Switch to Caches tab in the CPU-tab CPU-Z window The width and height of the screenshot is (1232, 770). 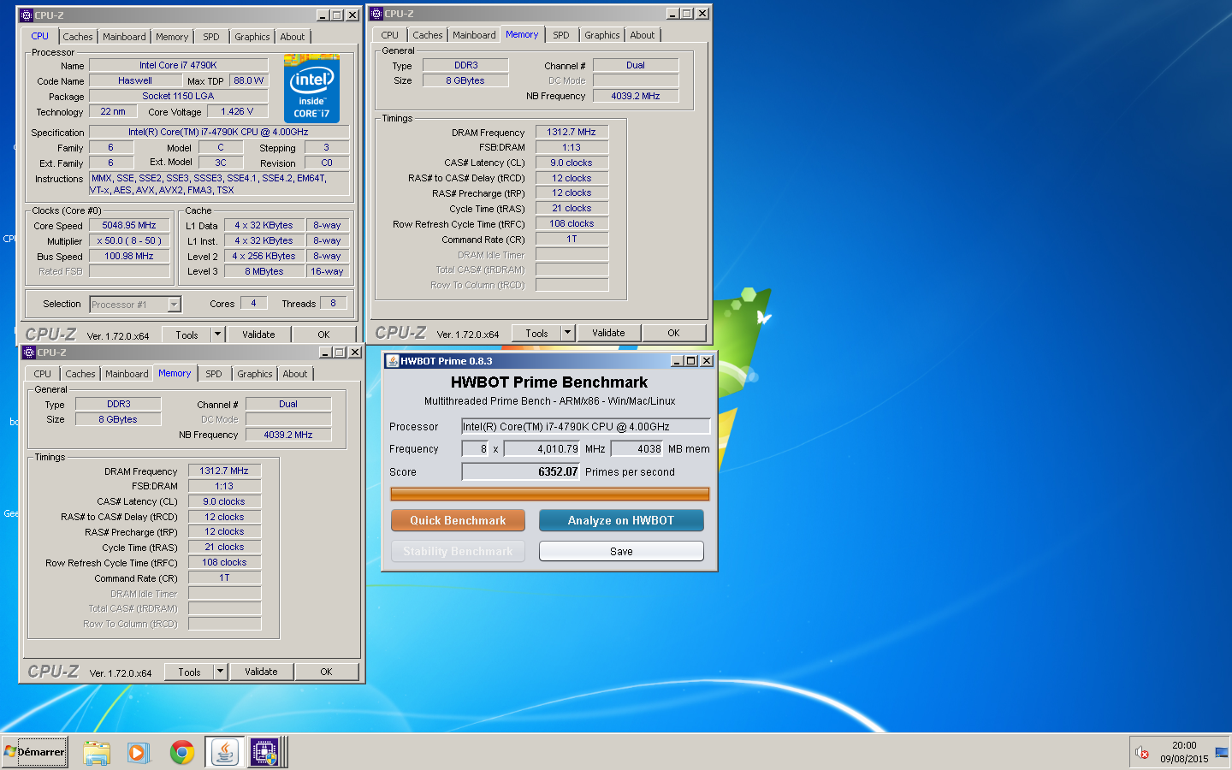(x=78, y=37)
